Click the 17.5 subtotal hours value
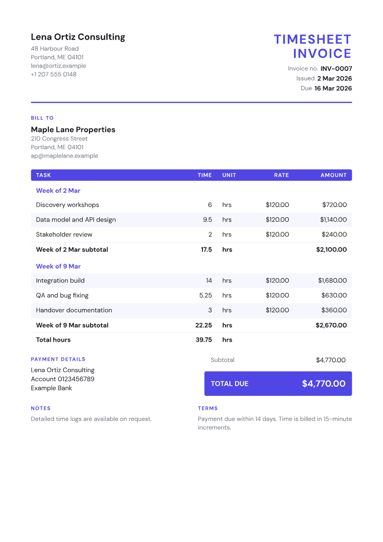 (x=206, y=250)
